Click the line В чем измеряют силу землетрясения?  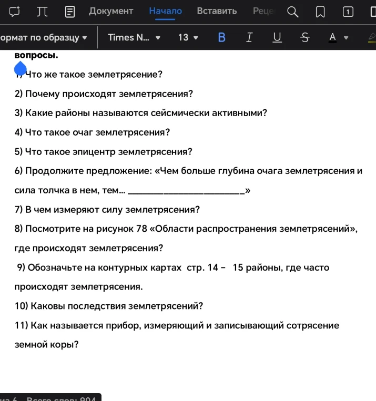113,210
